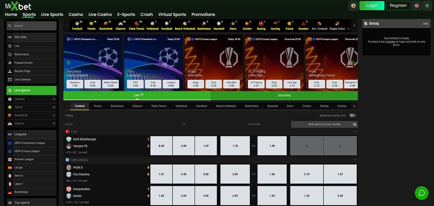The image size is (434, 206).
Task: Choose Rugby Union icon in sports carousel
Action: [x=337, y=25]
